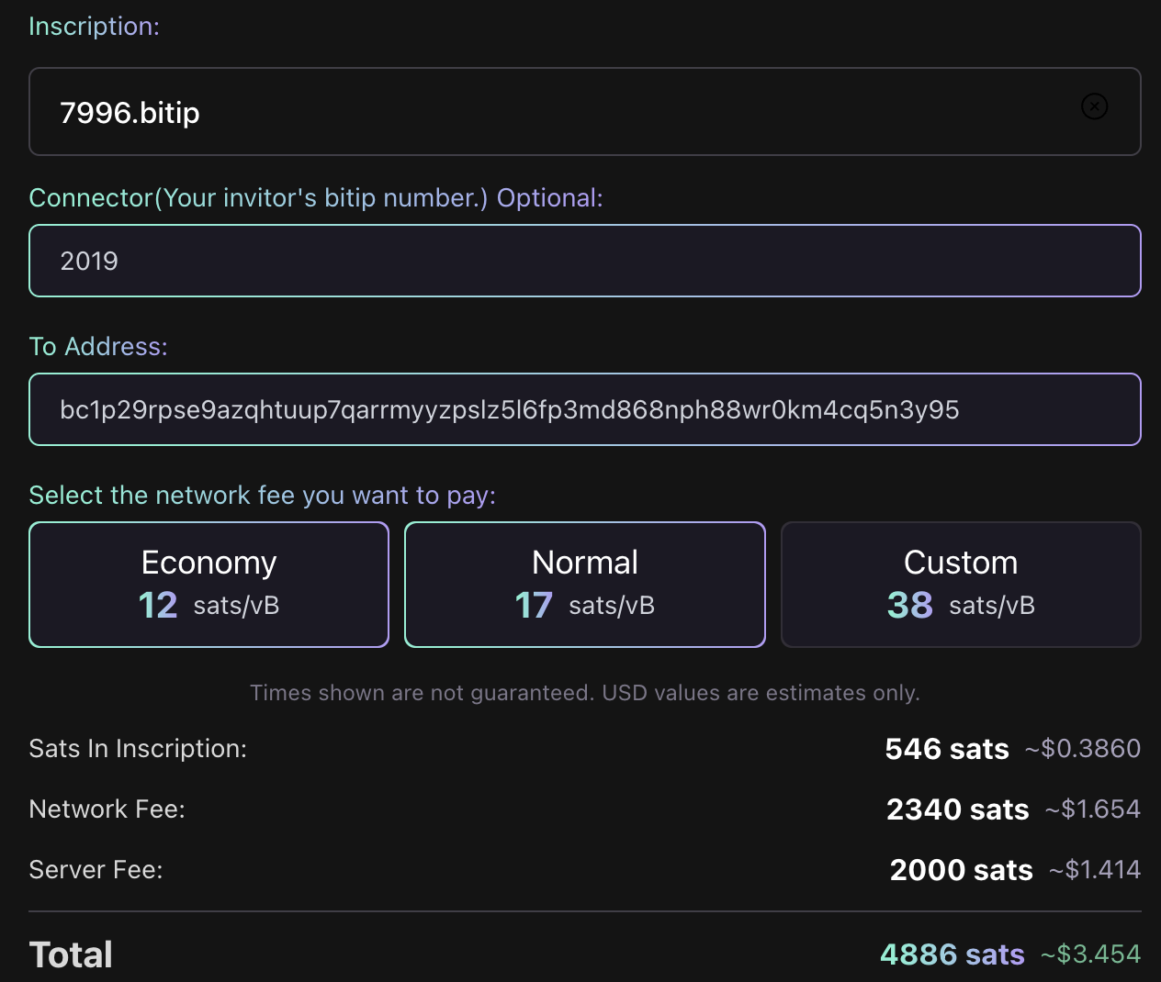
Task: Click the Connector field containing 2019
Action: pos(584,261)
